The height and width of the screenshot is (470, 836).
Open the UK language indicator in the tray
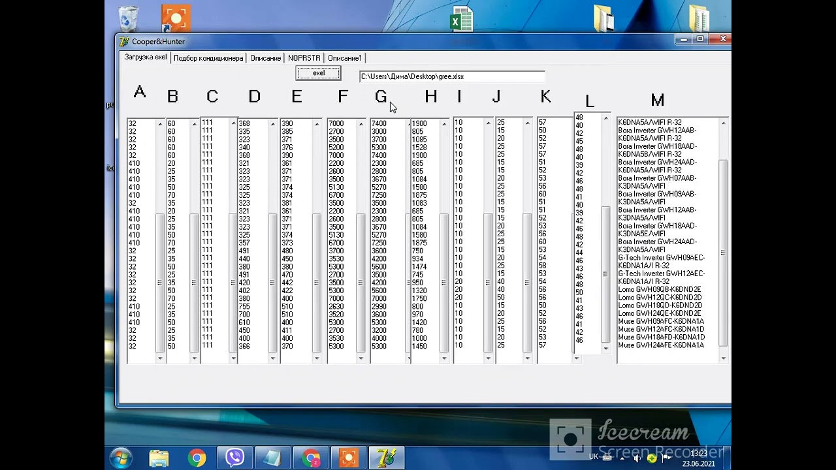point(594,457)
